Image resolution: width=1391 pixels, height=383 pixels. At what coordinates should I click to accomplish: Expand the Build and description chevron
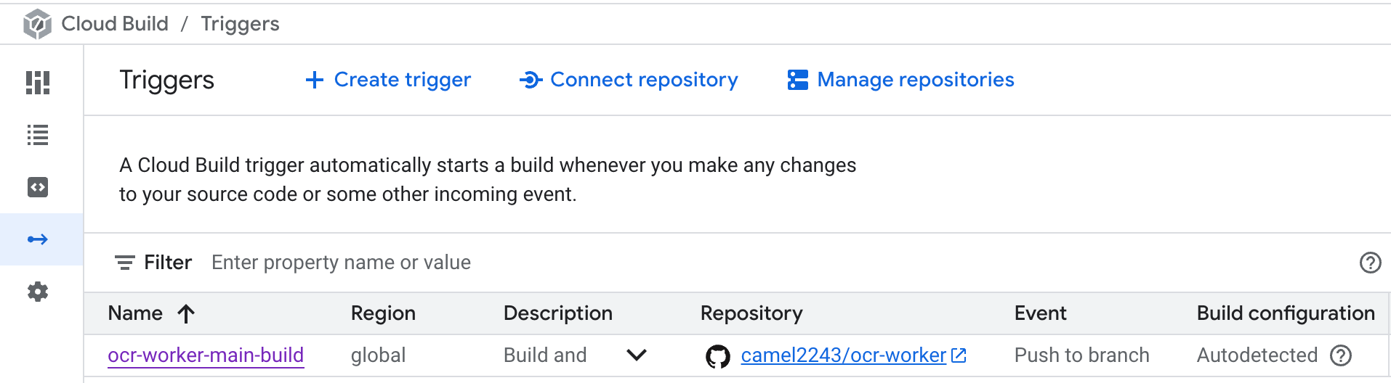[637, 355]
